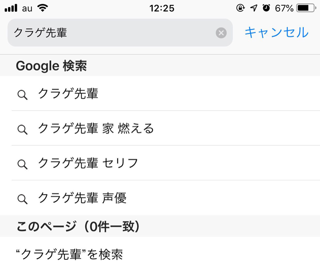
Task: Tap the magnifier icon beside クラゲ先輩
Action: click(22, 94)
